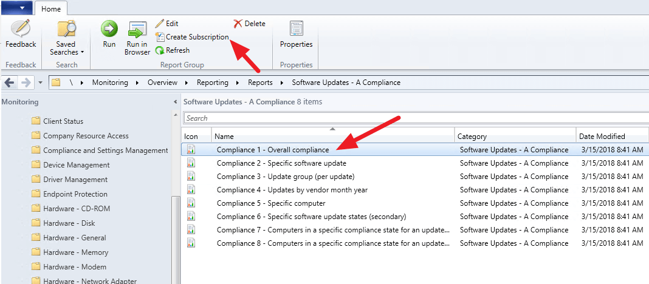The width and height of the screenshot is (649, 284).
Task: Open the report Properties icon
Action: 296,29
